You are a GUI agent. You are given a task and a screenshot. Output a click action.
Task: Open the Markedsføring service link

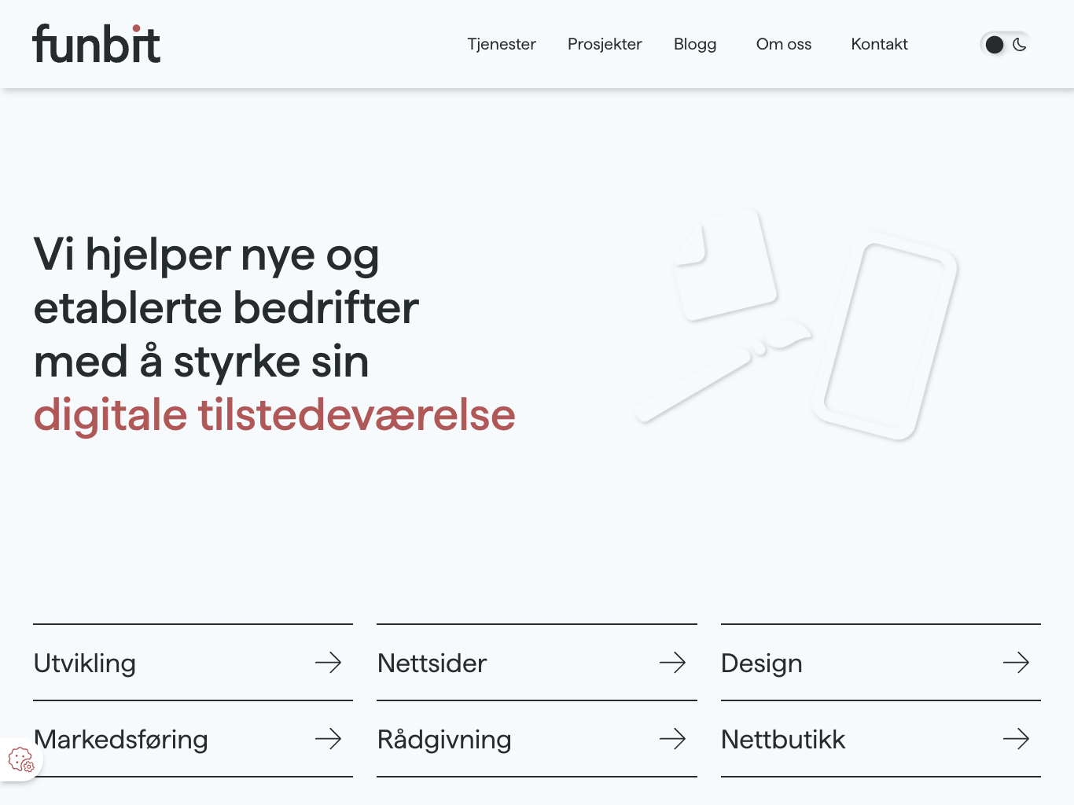point(122,740)
